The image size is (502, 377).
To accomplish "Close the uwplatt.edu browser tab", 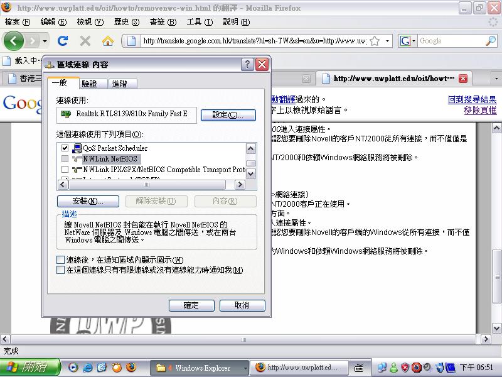I will click(463, 79).
